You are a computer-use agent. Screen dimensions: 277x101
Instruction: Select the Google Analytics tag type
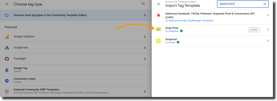point(76,37)
